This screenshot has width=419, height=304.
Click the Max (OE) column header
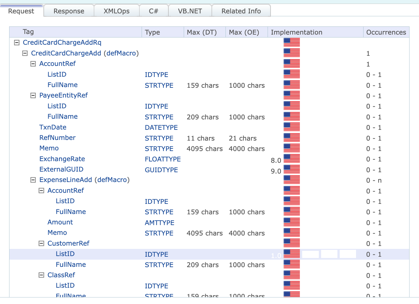(x=247, y=32)
